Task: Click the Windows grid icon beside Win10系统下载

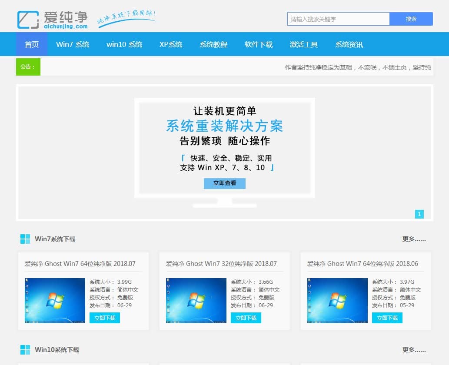Action: tap(25, 349)
